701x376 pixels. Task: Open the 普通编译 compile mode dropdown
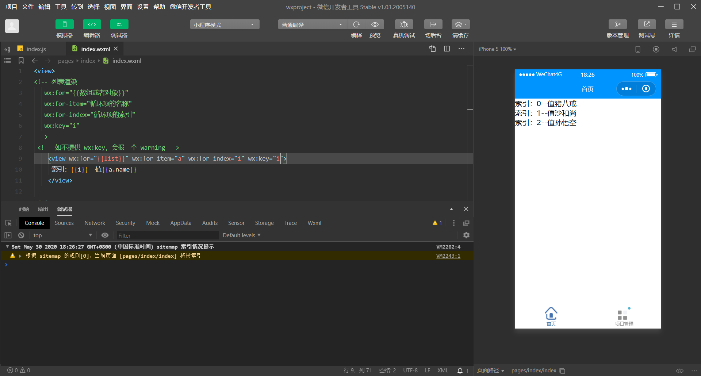313,24
